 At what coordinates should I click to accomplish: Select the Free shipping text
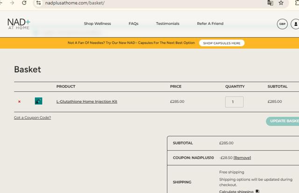click(232, 172)
